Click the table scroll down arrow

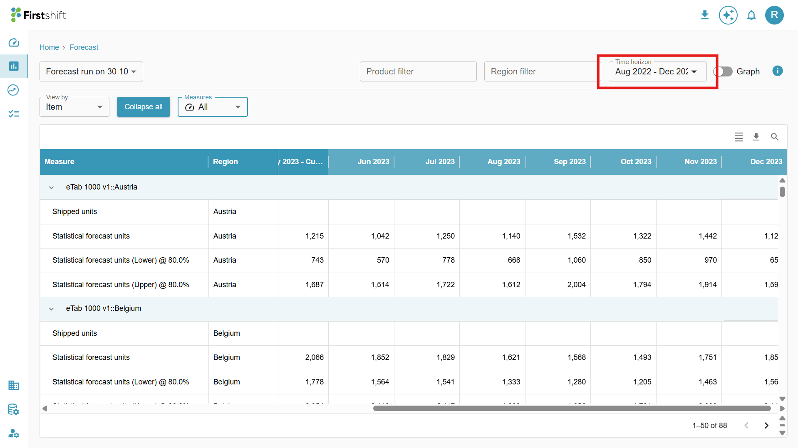coord(782,399)
